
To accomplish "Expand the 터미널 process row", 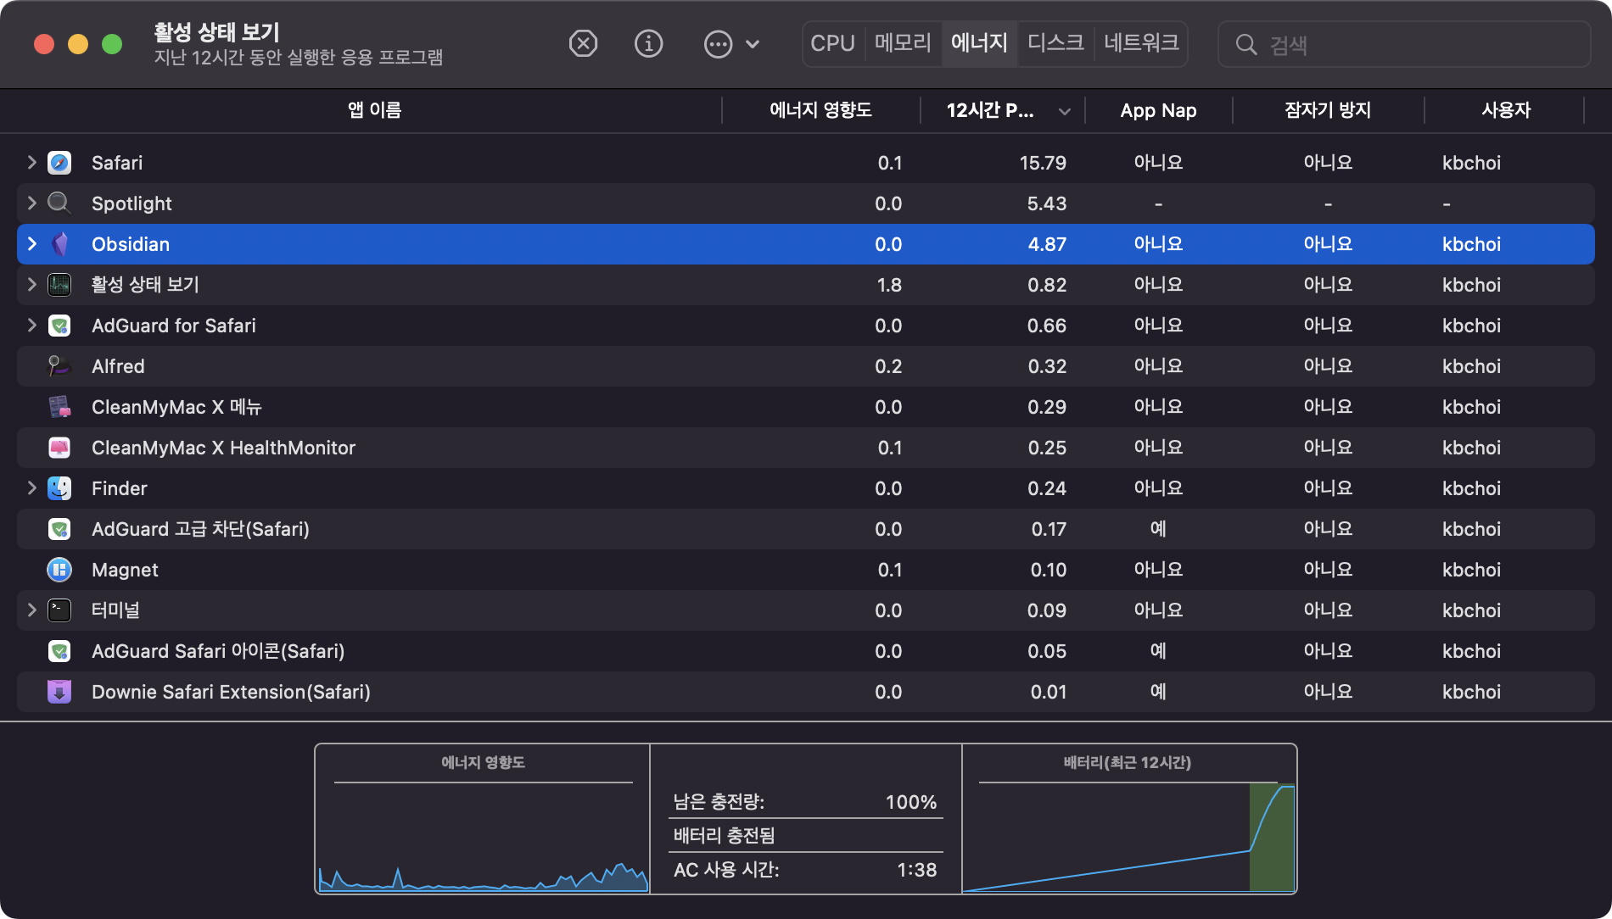I will click(x=31, y=610).
